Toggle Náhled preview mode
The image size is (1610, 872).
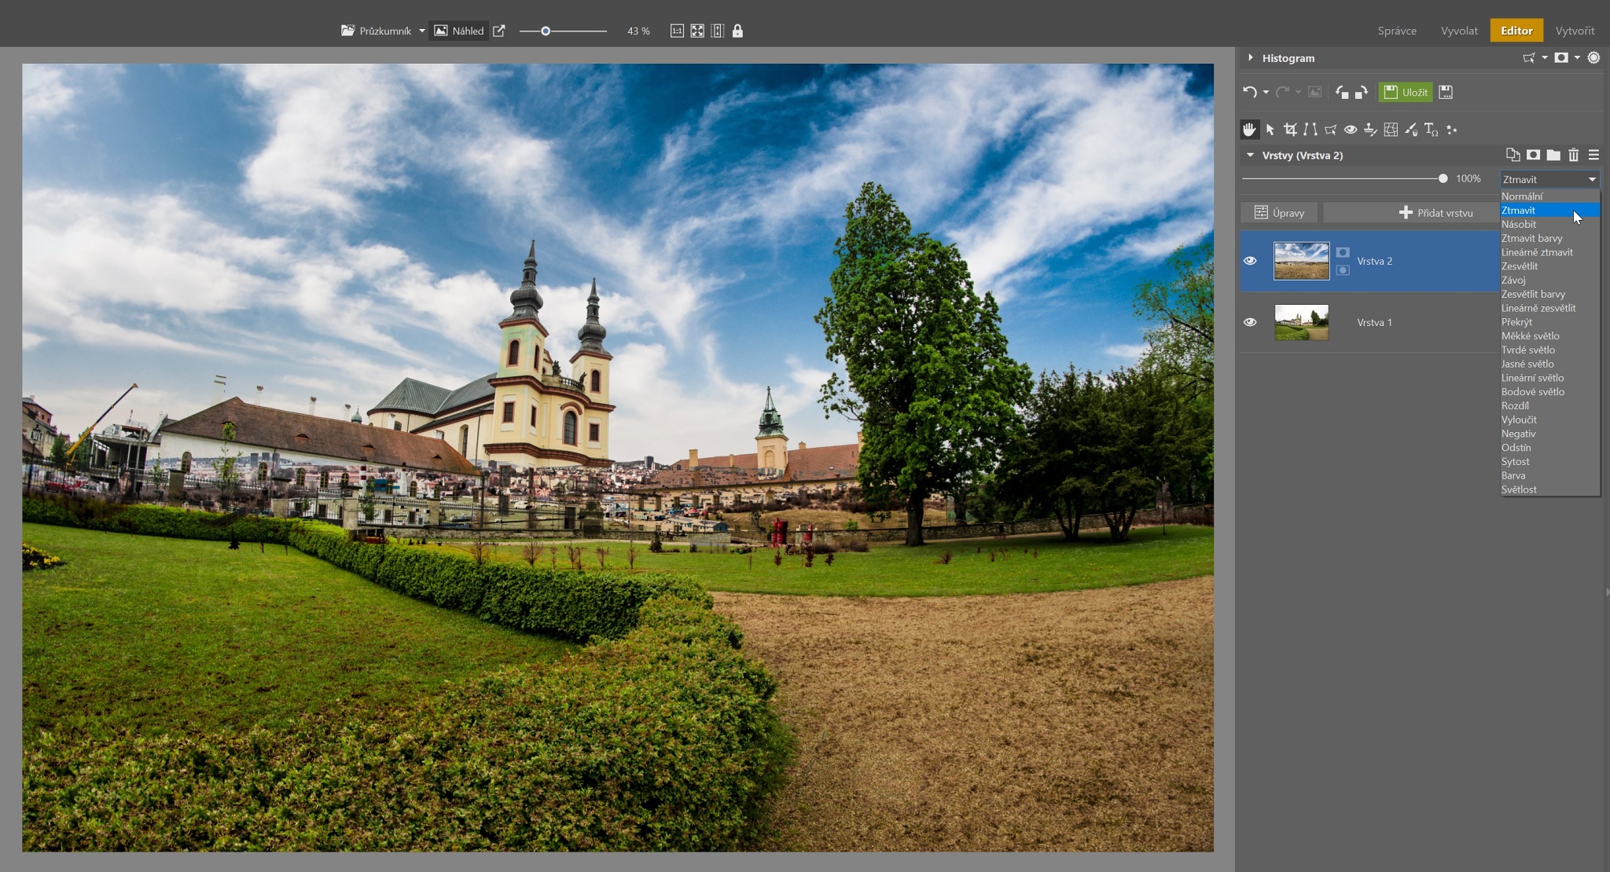pos(459,31)
